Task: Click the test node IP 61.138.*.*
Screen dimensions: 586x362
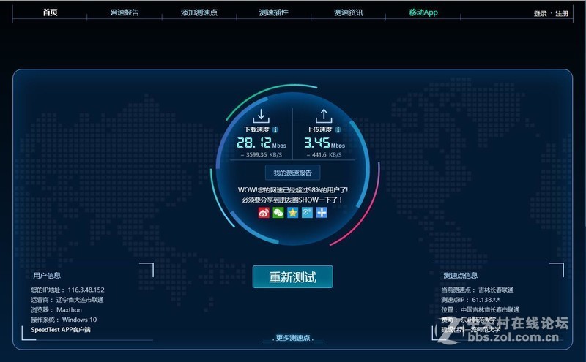Action: coord(486,300)
